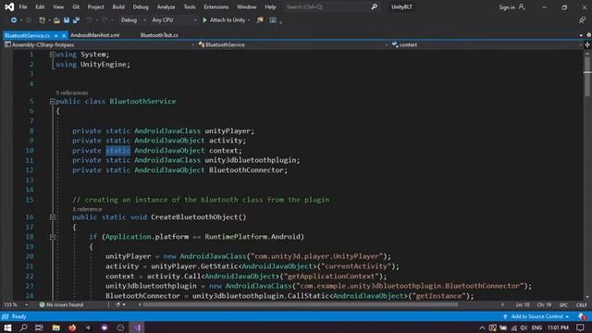Click the Undo arrow icon
Viewport: 592px width, 333px height.
pos(89,20)
